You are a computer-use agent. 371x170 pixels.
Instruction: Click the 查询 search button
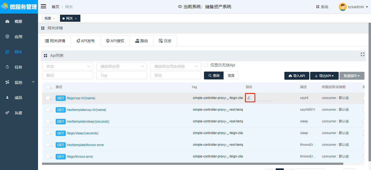pyautogui.click(x=214, y=76)
